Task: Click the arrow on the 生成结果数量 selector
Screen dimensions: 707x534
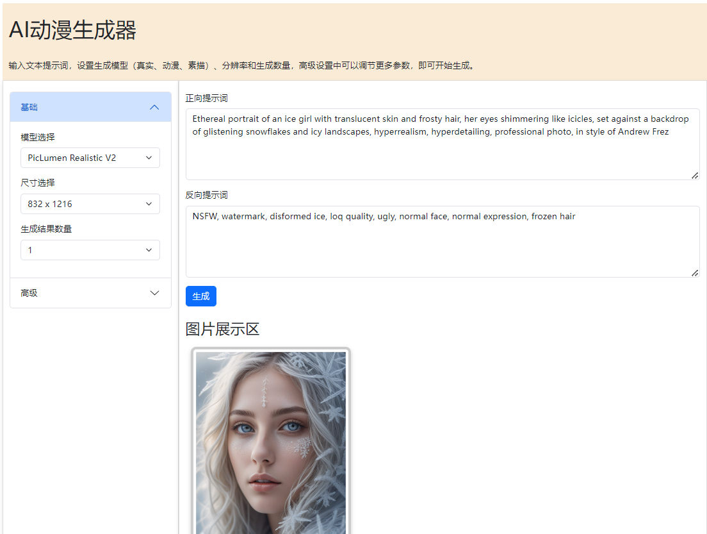Action: point(149,250)
